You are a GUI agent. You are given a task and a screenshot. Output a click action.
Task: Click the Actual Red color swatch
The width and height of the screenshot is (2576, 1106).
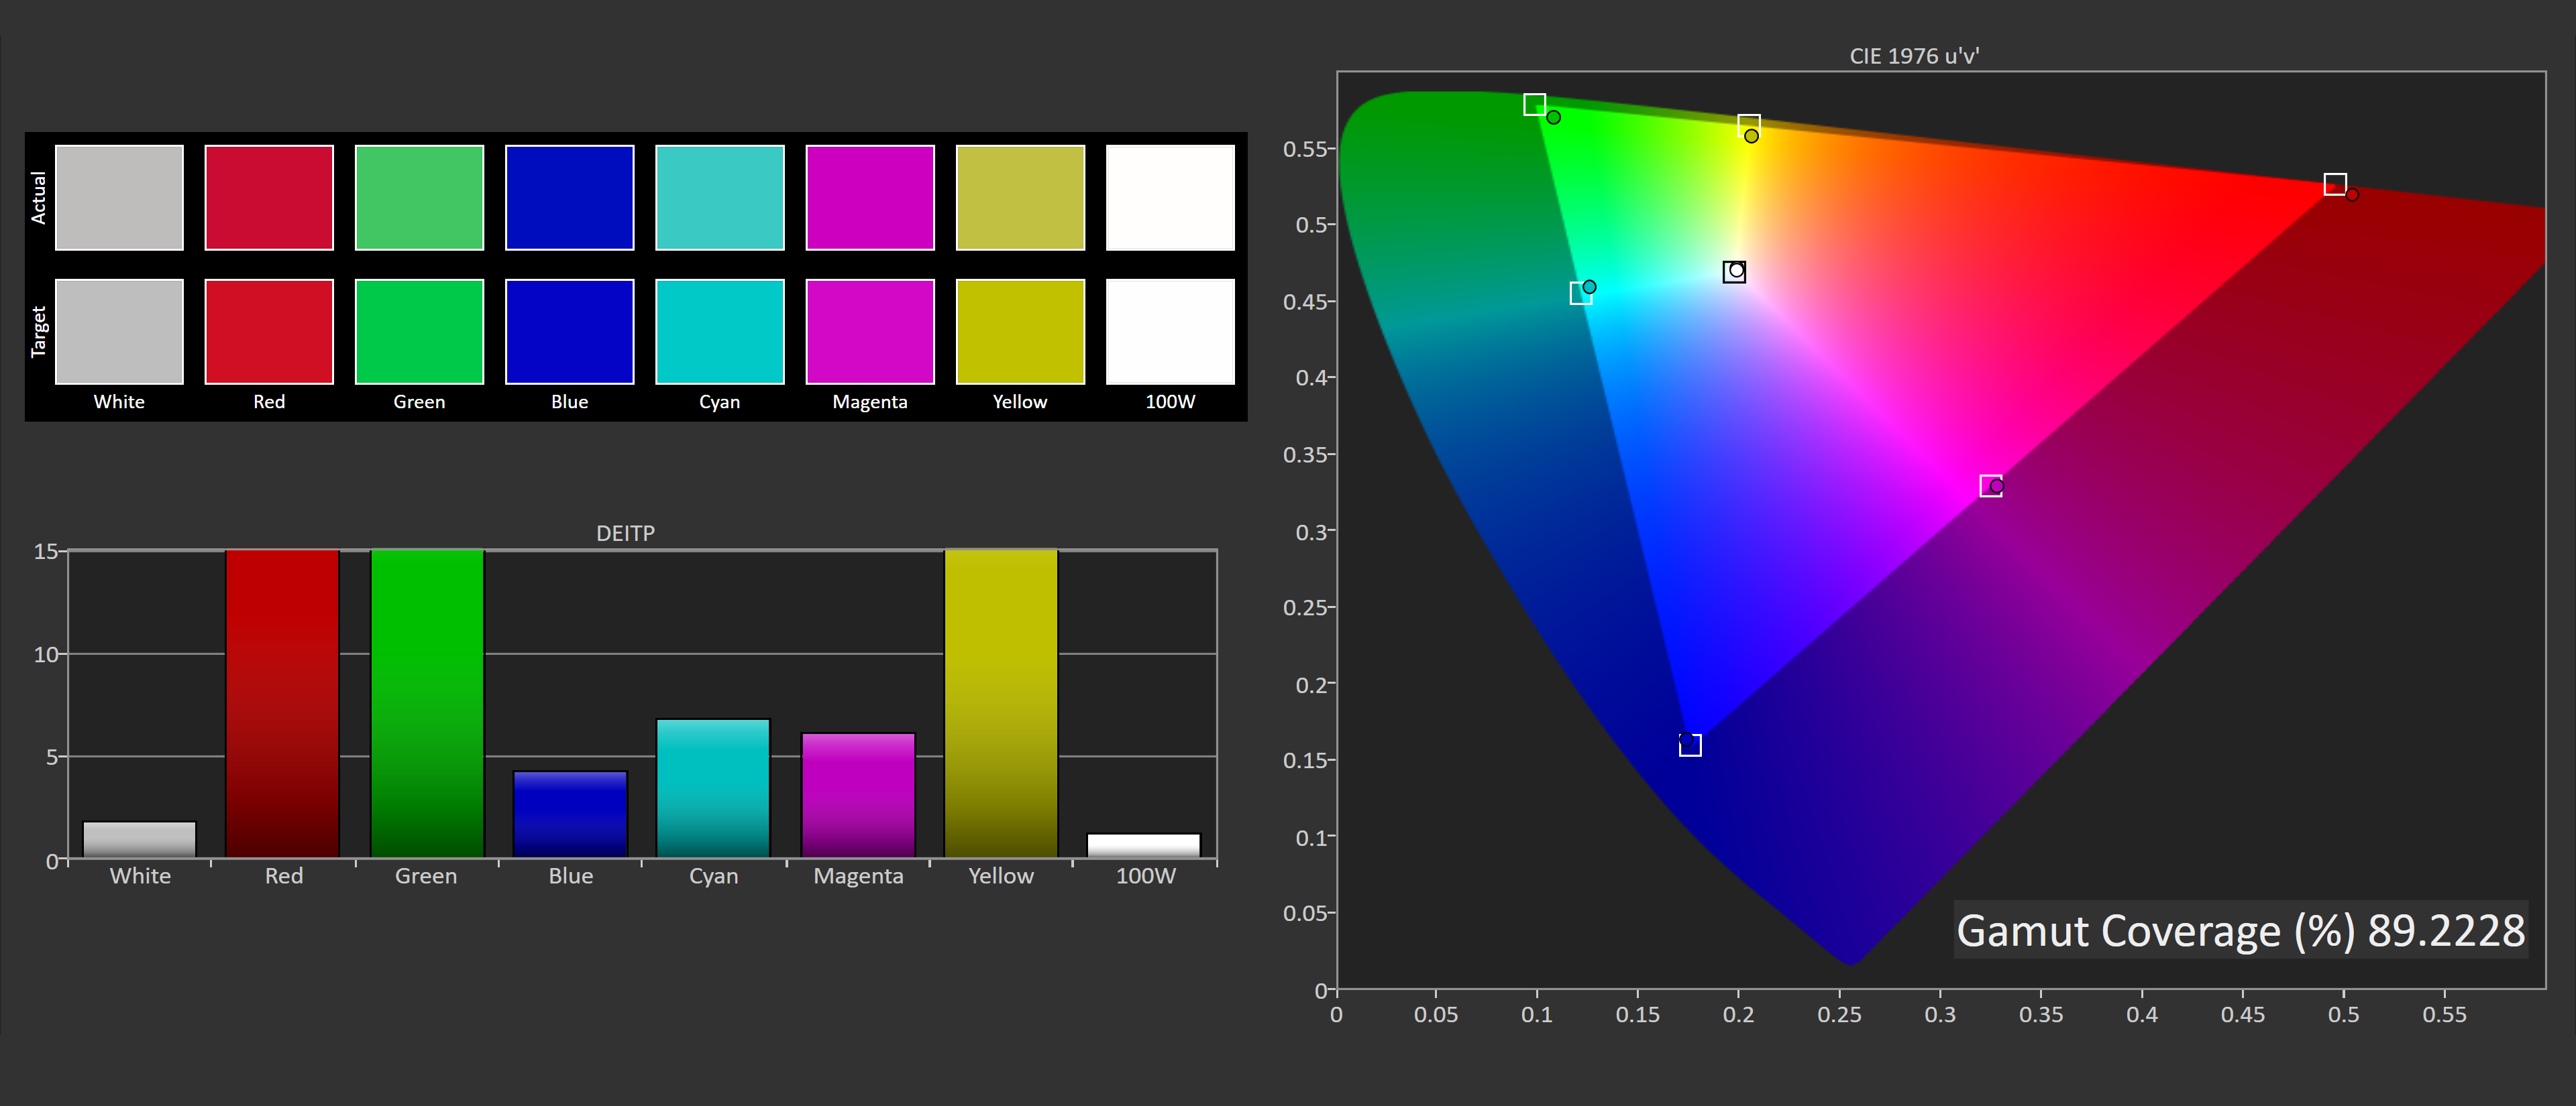pyautogui.click(x=268, y=197)
